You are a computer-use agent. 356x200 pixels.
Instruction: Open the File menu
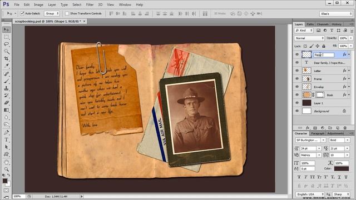coord(17,4)
